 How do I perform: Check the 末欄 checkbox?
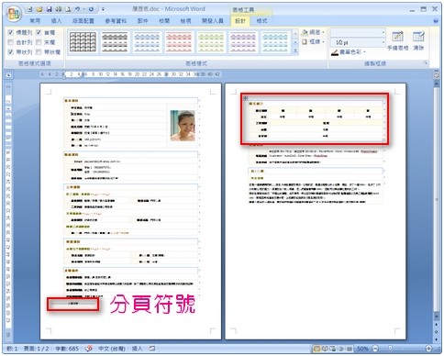(x=39, y=42)
